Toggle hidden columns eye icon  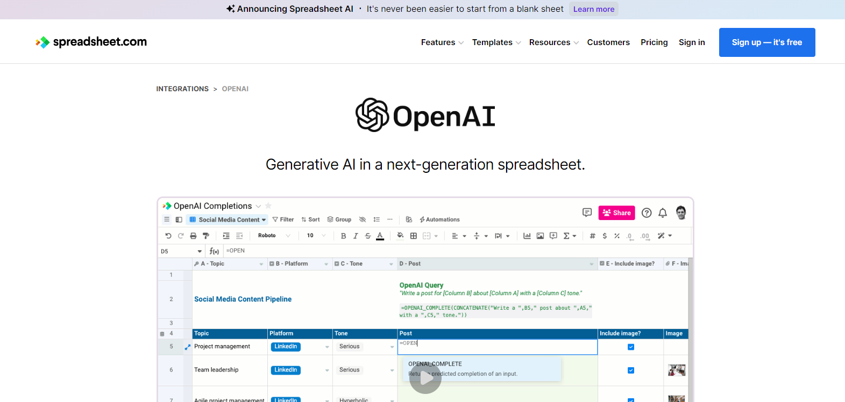pyautogui.click(x=363, y=220)
